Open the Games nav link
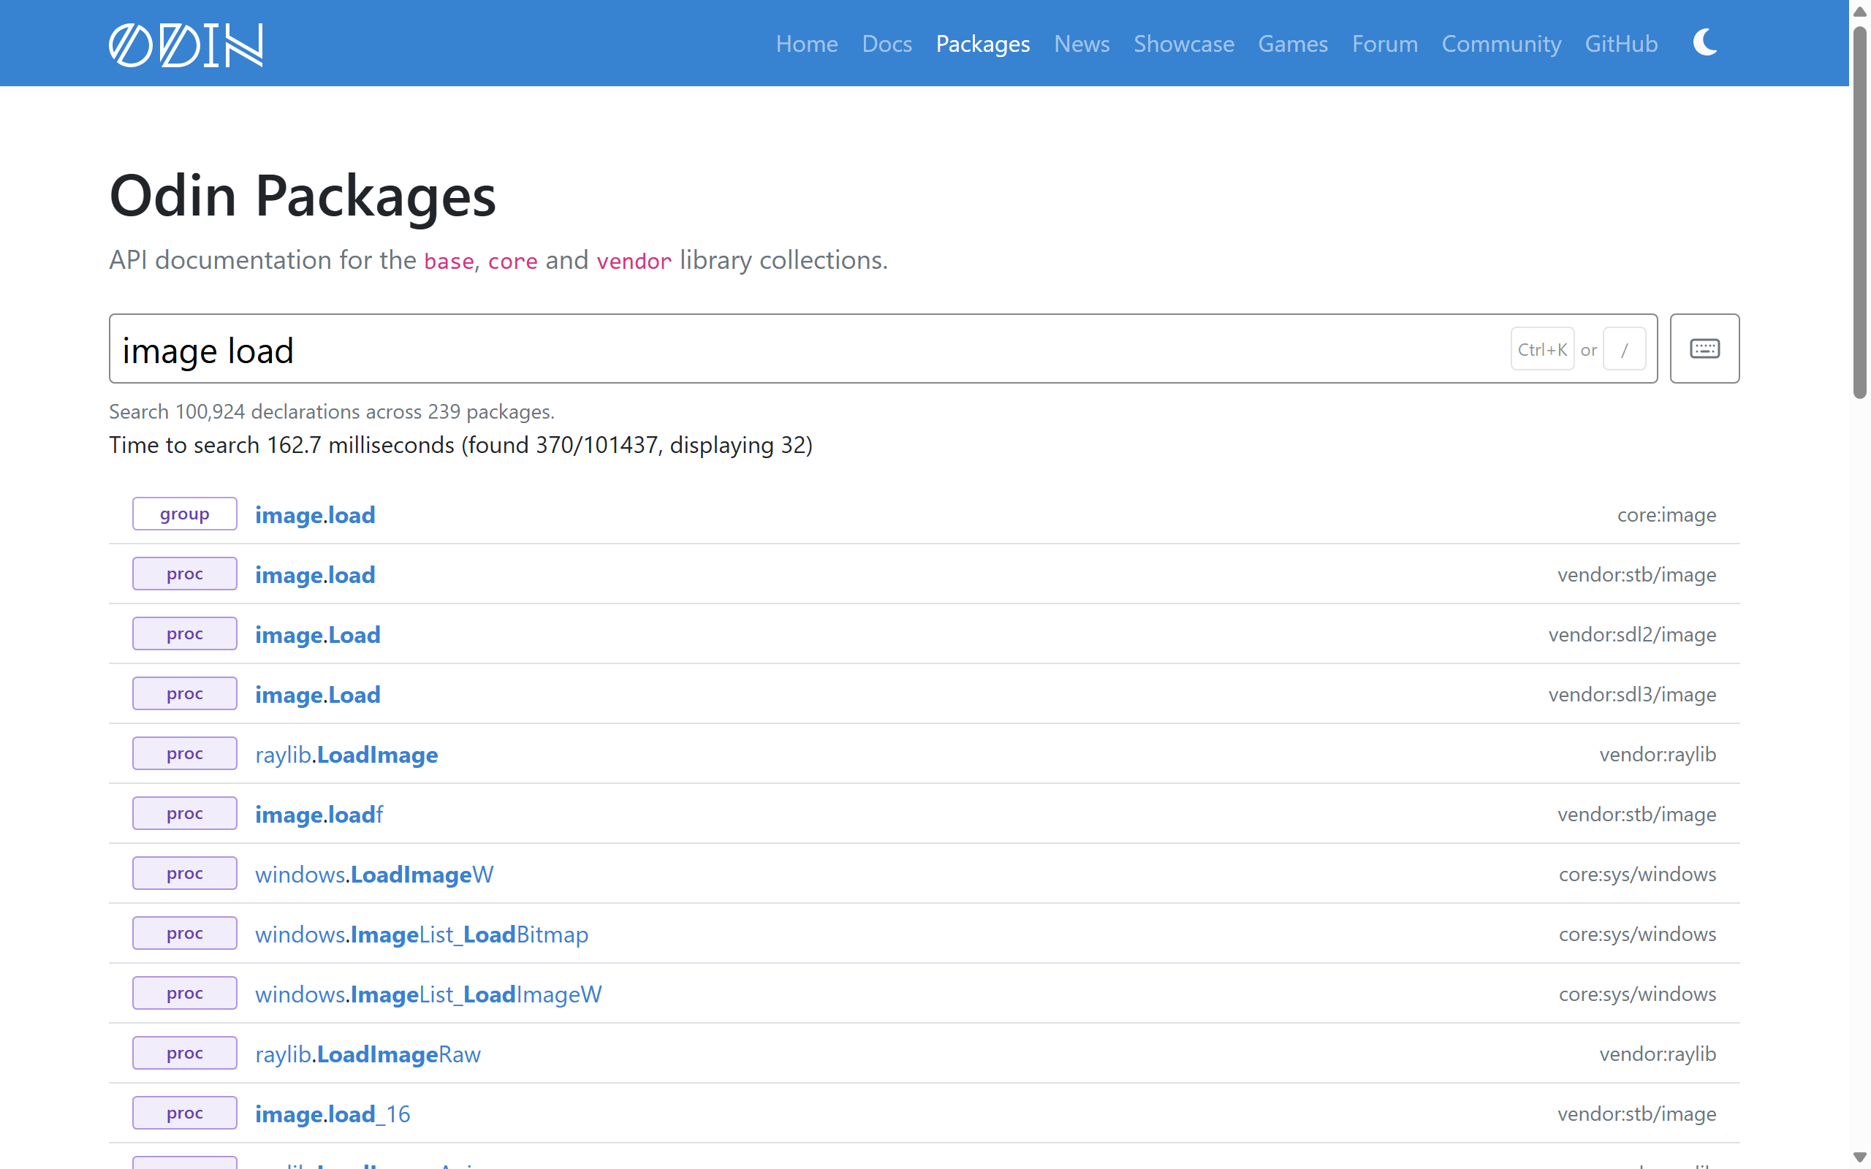1871x1169 pixels. tap(1293, 43)
